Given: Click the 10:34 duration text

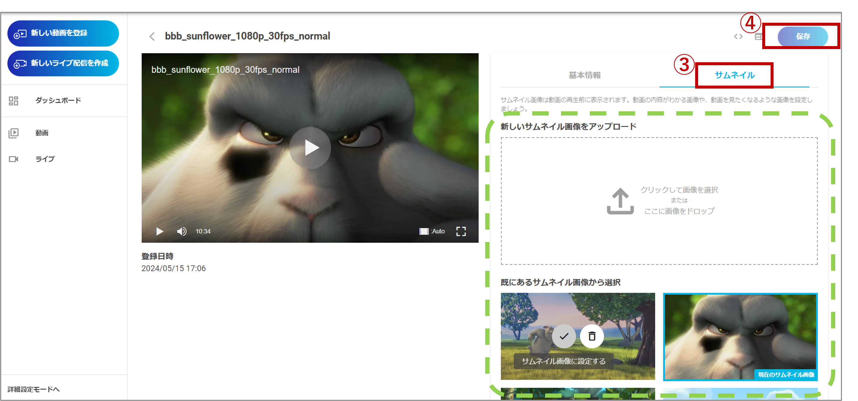Looking at the screenshot, I should tap(203, 231).
